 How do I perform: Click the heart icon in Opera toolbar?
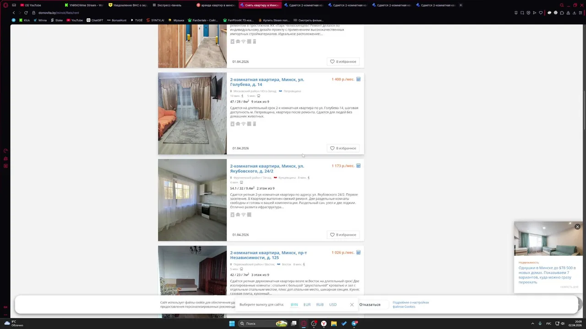coord(541,13)
